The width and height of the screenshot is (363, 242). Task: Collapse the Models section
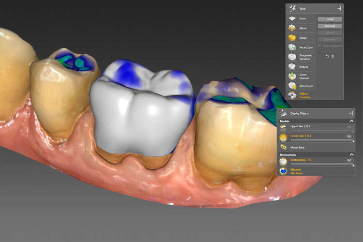[x=351, y=121]
